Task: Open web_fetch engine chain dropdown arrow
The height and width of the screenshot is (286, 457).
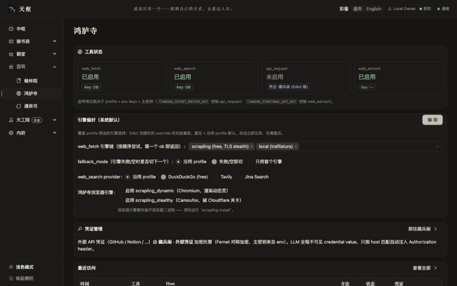Action: [437, 146]
